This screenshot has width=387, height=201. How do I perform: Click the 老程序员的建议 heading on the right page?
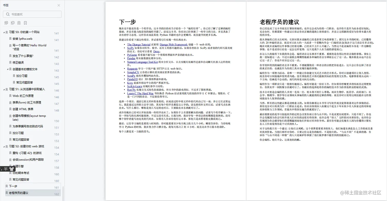pos(279,22)
